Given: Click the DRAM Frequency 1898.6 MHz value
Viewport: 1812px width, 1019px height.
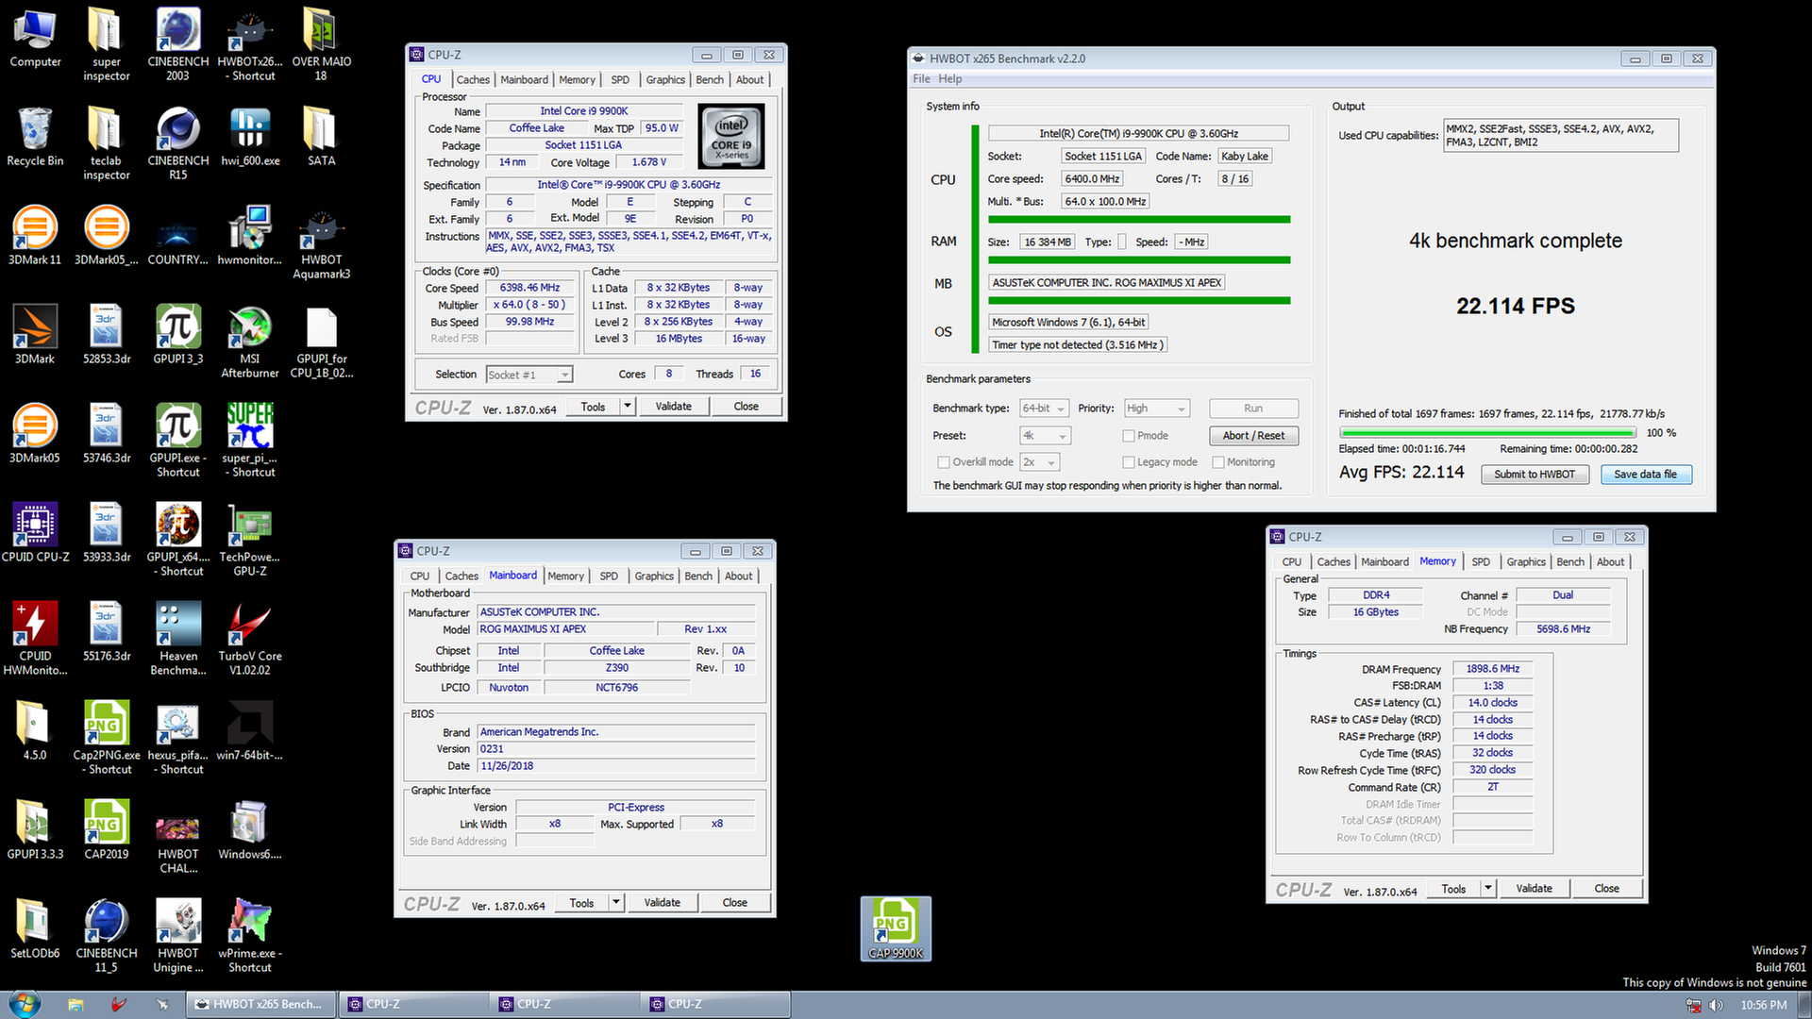Looking at the screenshot, I should 1493,669.
